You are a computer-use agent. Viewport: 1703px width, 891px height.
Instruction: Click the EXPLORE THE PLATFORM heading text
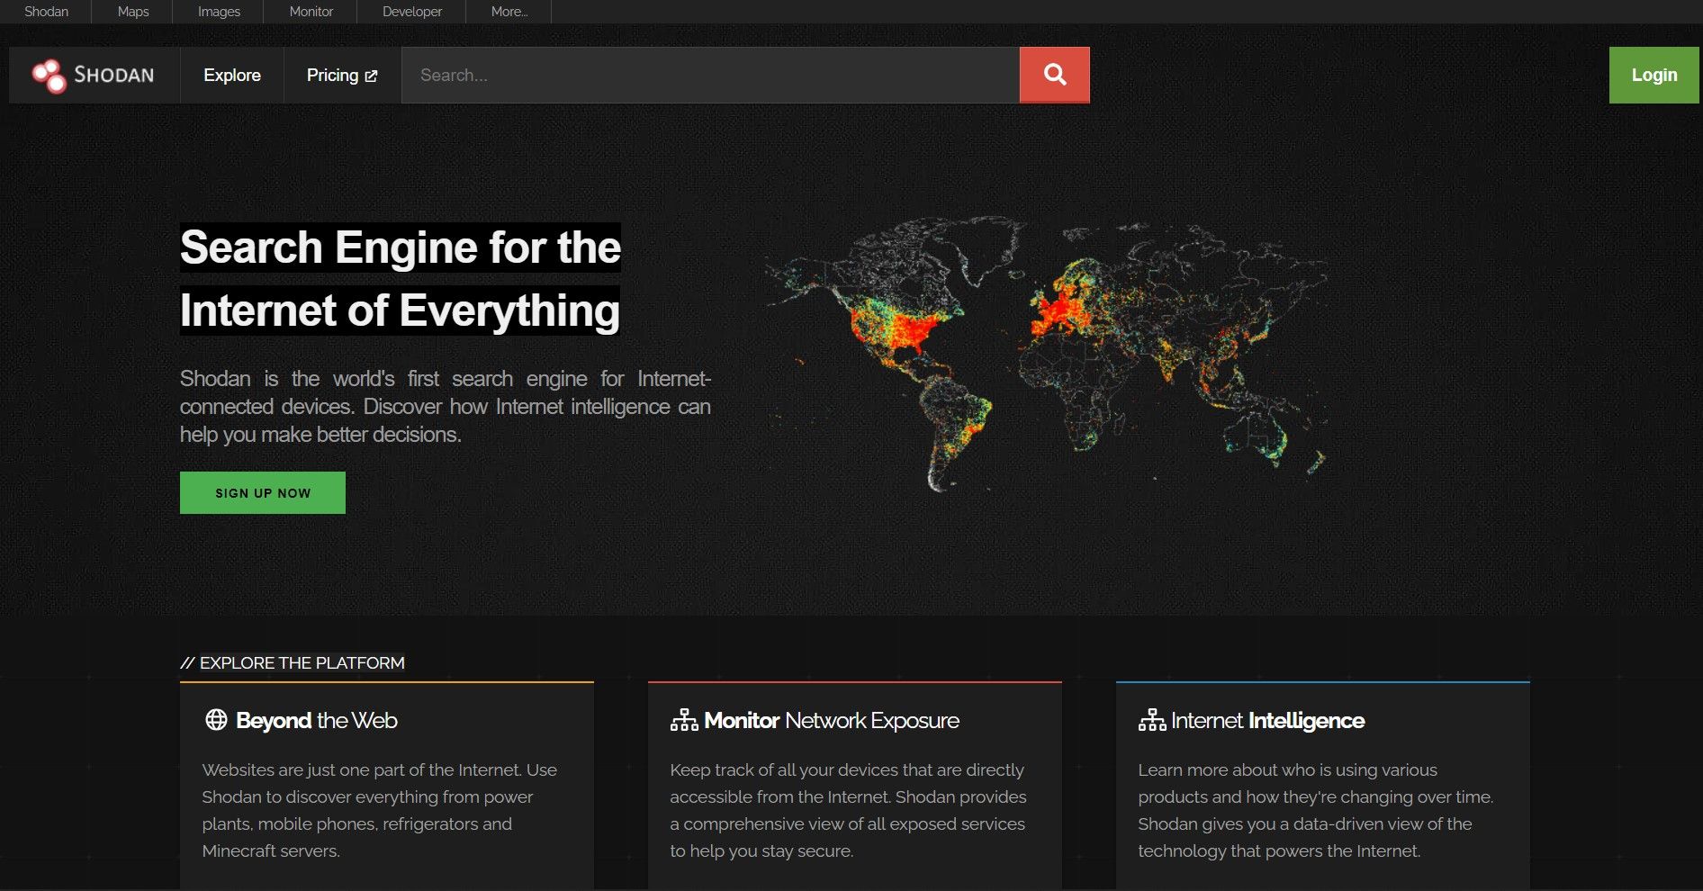(x=302, y=663)
